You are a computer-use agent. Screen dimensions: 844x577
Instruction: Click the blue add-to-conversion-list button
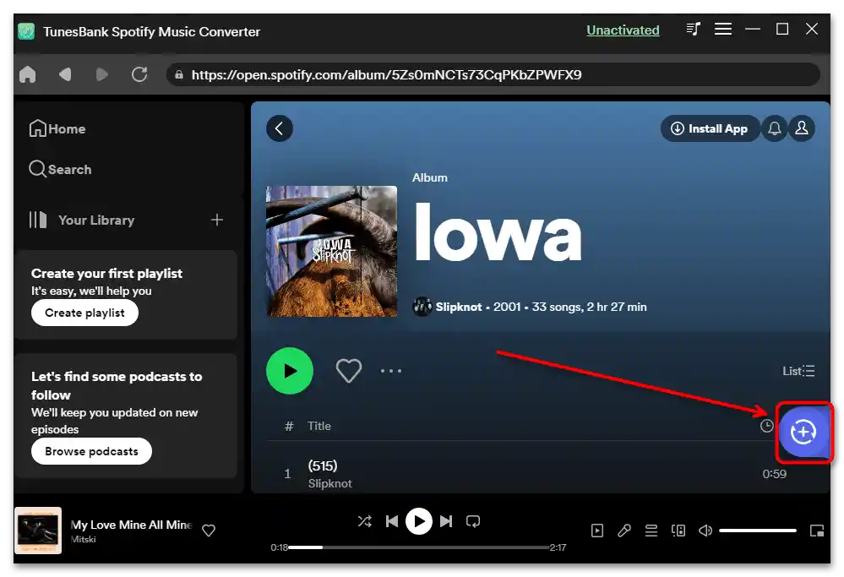click(804, 432)
